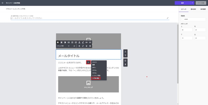Click the テスト配信 button

(x=201, y=3)
